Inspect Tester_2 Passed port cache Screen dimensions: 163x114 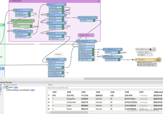tap(63, 18)
